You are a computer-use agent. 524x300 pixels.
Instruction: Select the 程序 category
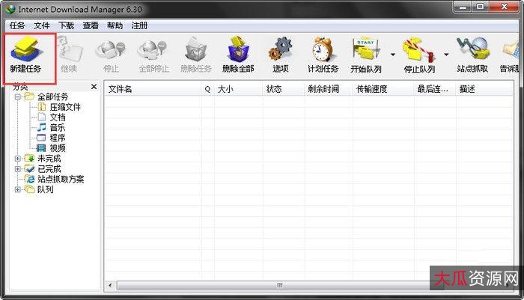tap(58, 138)
